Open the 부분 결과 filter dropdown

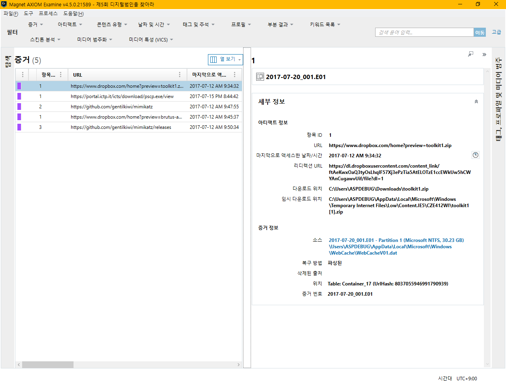pyautogui.click(x=280, y=25)
